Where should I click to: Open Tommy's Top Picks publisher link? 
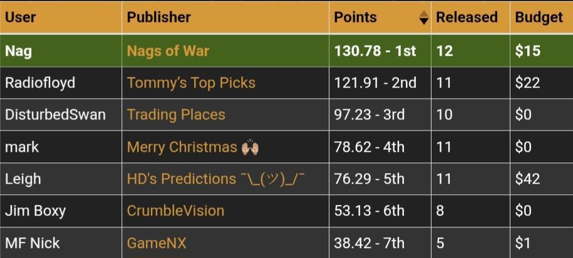pos(191,82)
